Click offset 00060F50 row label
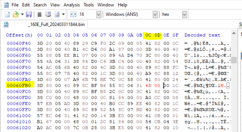The width and height of the screenshot is (242, 132). pos(19,49)
